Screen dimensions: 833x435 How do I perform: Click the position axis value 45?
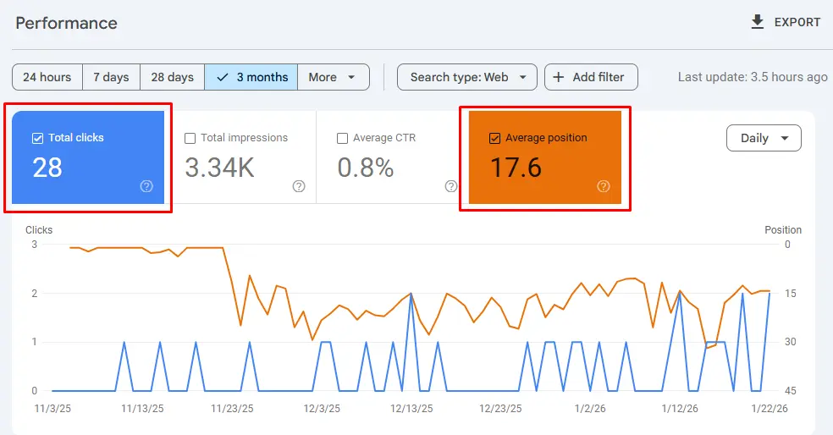click(791, 390)
